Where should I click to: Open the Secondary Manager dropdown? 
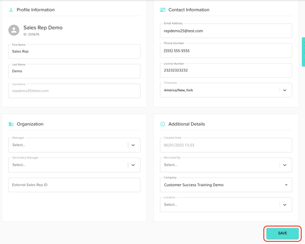click(x=74, y=165)
